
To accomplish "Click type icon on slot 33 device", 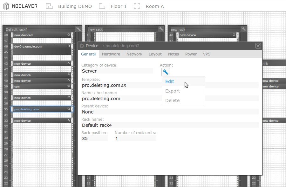I will [69, 120].
